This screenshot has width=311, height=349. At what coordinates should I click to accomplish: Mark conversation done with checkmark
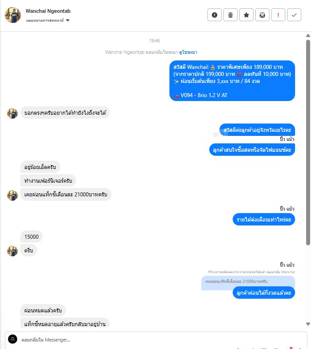294,15
